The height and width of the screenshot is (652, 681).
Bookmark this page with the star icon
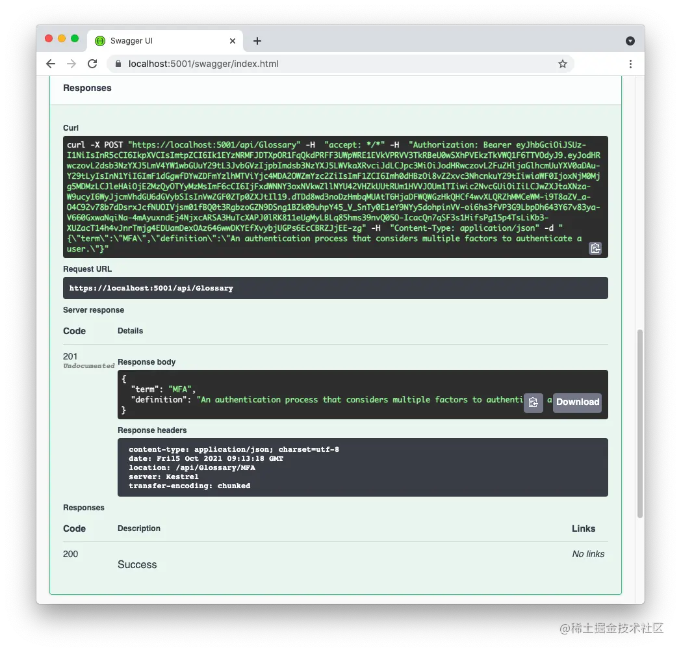(563, 64)
